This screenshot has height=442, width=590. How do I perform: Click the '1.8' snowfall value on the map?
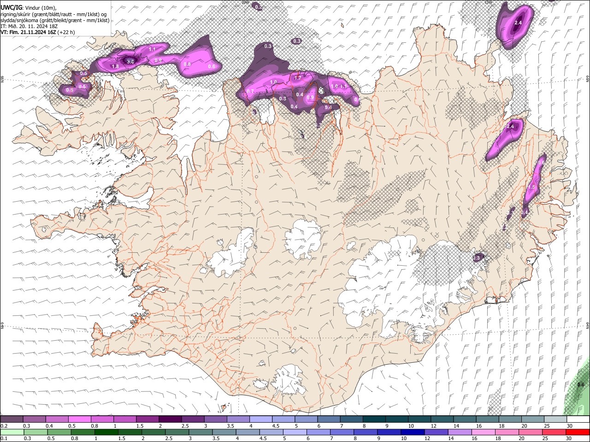coord(115,67)
